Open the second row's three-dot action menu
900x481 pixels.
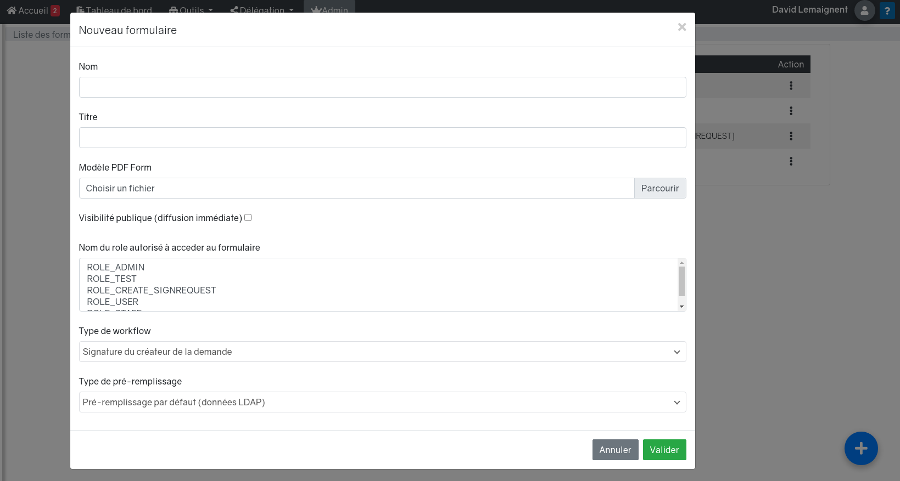coord(791,111)
